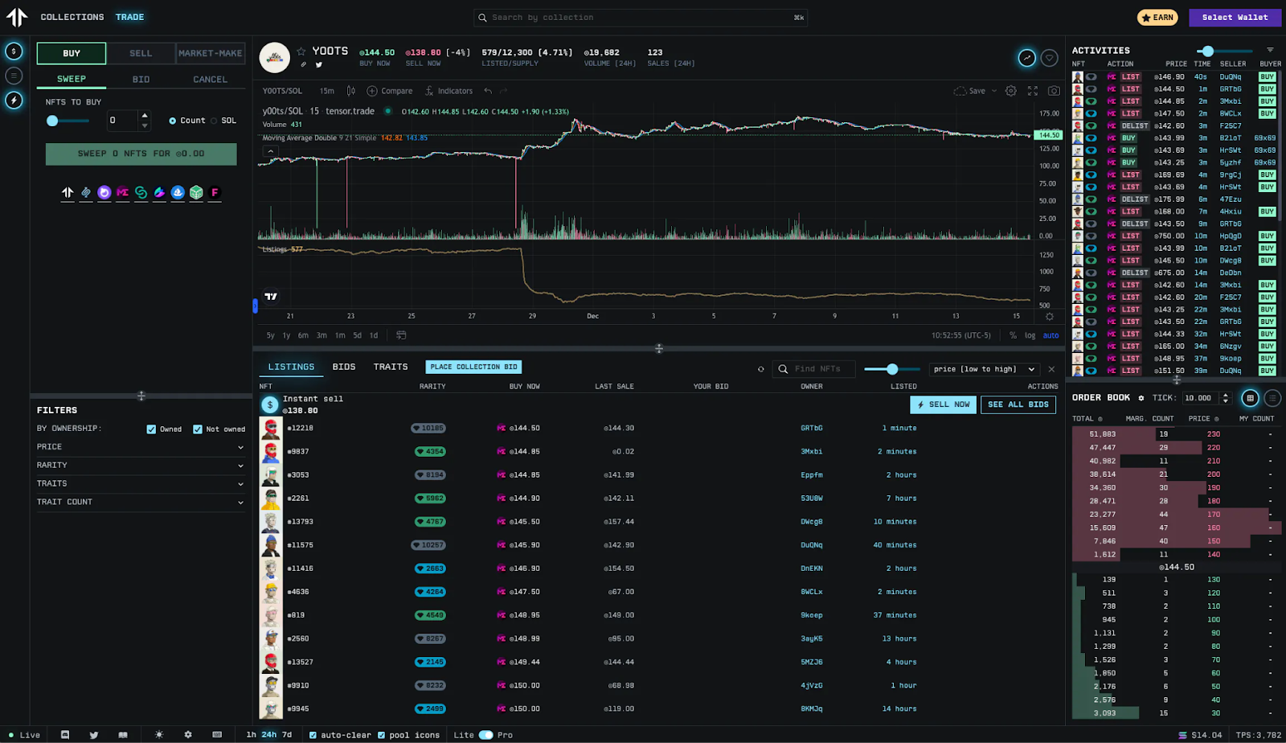Click the Tensor logo at top left

click(17, 17)
